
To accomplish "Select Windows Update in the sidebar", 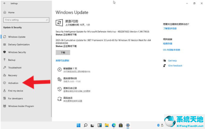I will click(17, 37).
